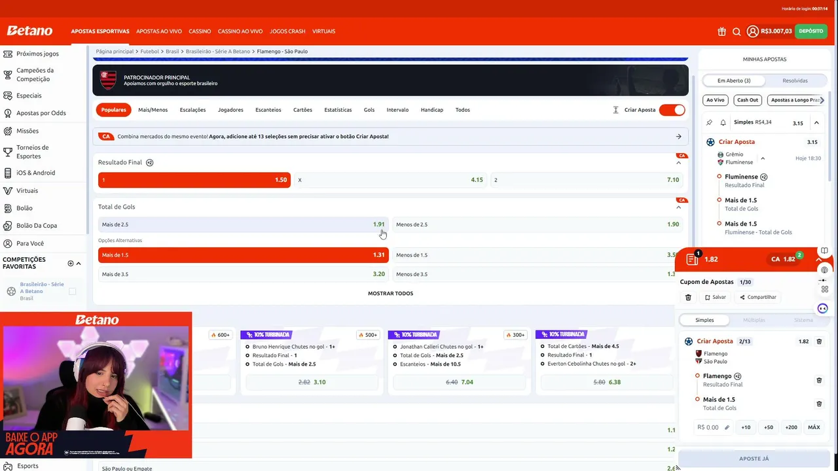Open the Virtuais sidebar icon
The image size is (838, 471).
pos(8,190)
